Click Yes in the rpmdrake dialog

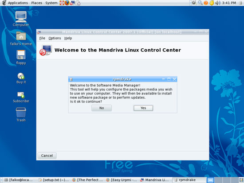point(143,108)
